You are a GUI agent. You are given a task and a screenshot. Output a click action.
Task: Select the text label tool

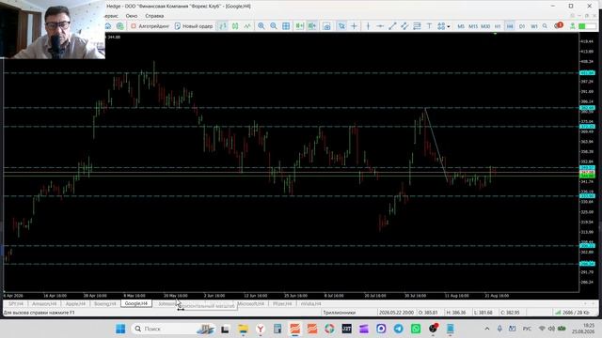pyautogui.click(x=429, y=26)
